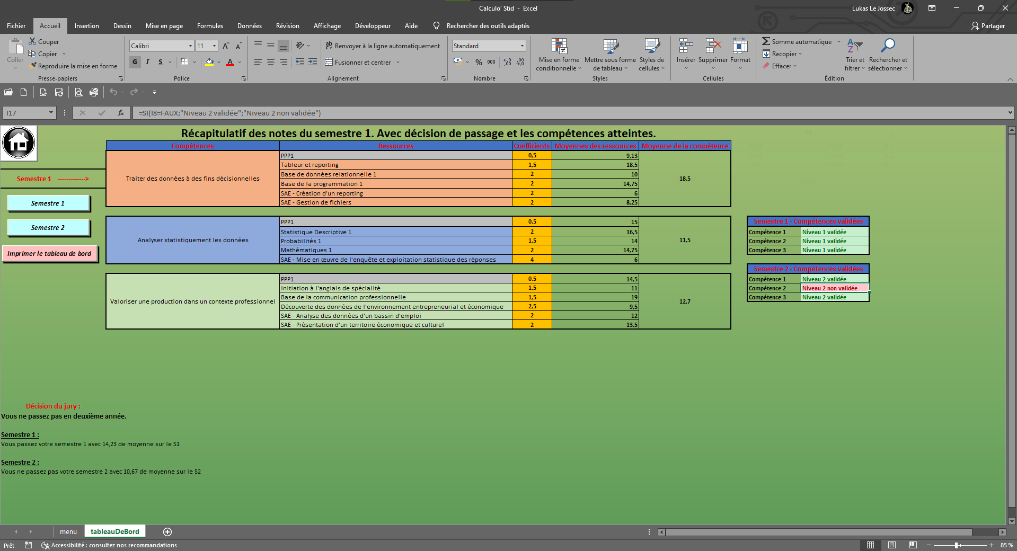Enable Wrap Text automatically option
The width and height of the screenshot is (1017, 551).
pyautogui.click(x=383, y=46)
